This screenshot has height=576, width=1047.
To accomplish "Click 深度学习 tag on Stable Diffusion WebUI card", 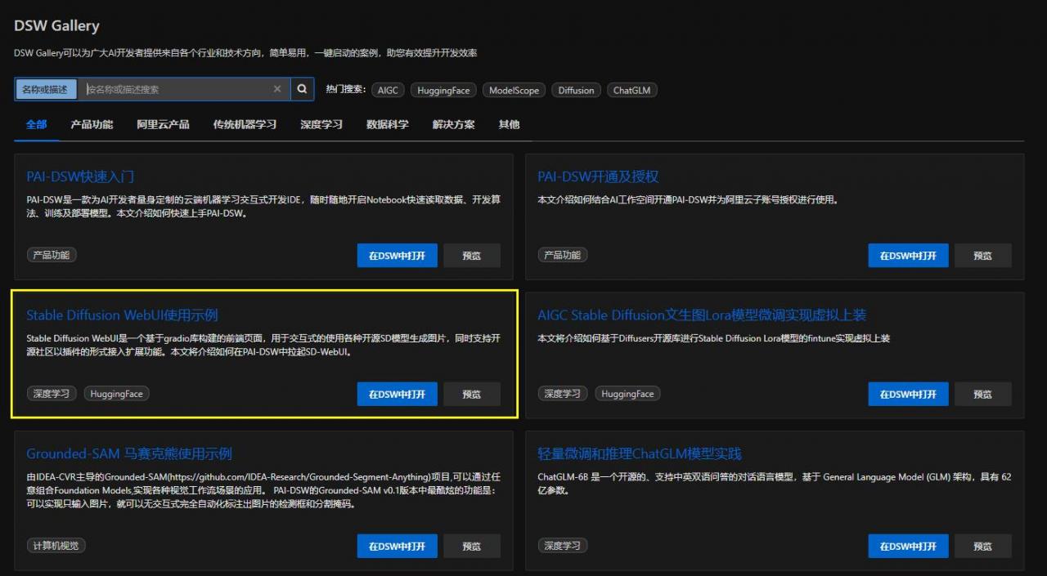I will coord(52,394).
